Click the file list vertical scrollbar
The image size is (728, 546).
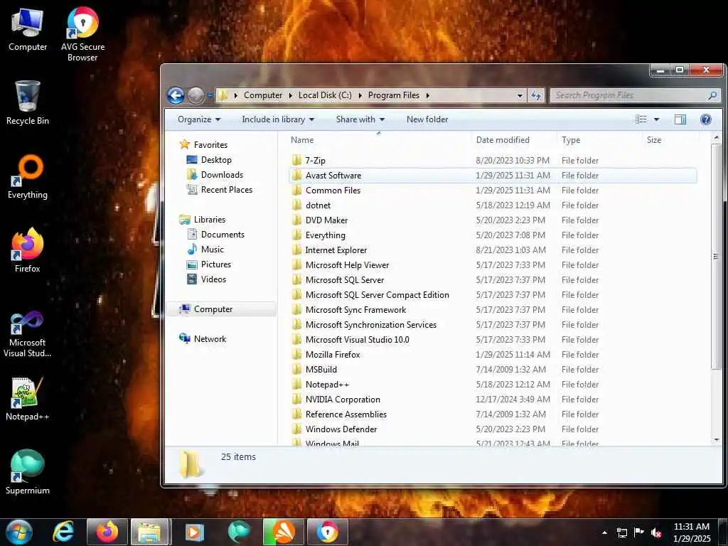click(x=716, y=256)
